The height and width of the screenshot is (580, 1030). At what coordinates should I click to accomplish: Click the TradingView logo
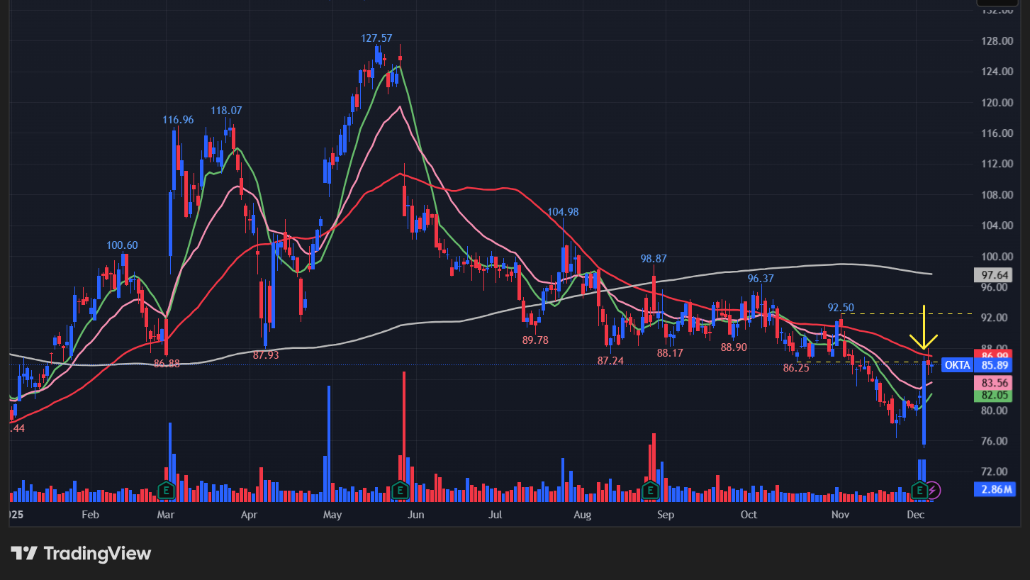point(81,553)
